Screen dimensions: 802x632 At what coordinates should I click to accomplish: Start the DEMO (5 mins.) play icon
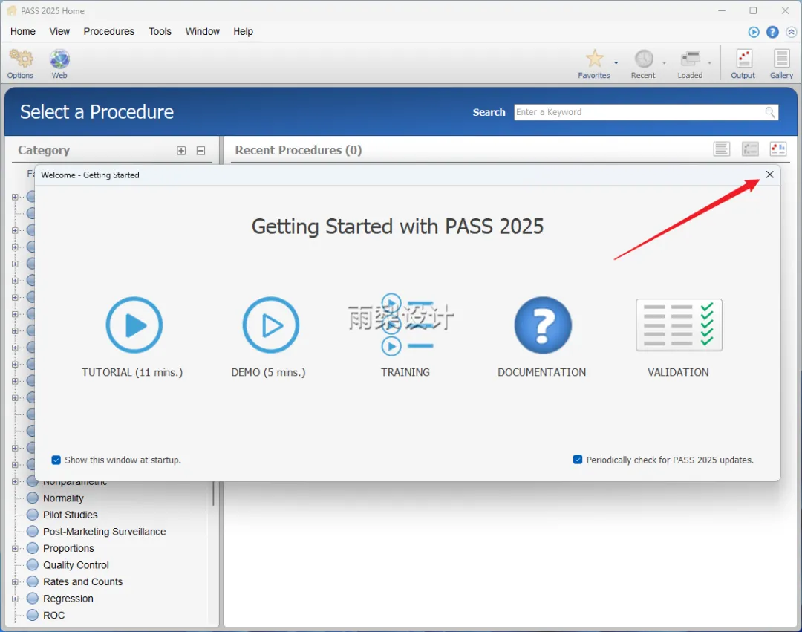point(270,325)
